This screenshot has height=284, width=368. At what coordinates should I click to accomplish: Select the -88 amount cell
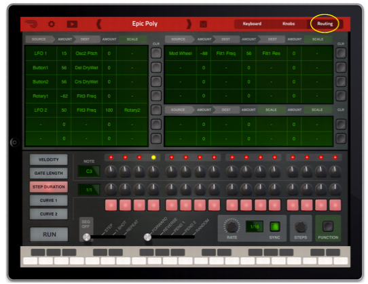pyautogui.click(x=204, y=54)
